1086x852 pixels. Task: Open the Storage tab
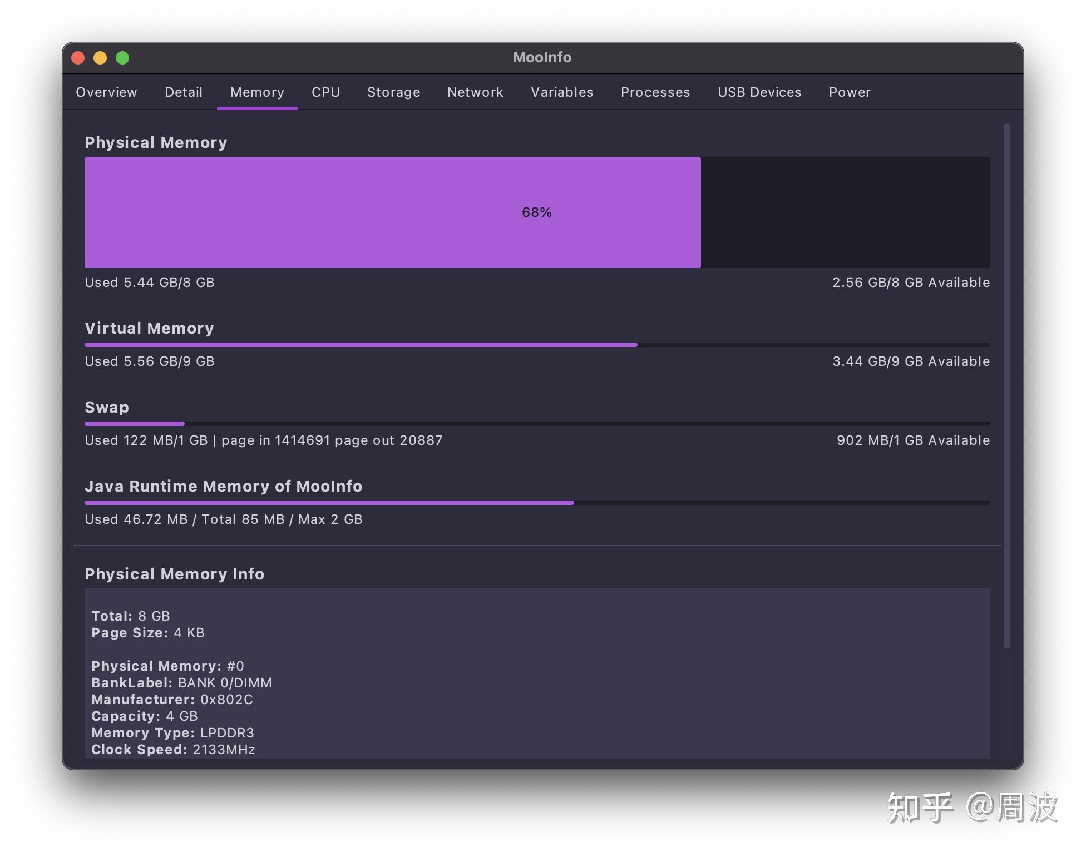393,92
